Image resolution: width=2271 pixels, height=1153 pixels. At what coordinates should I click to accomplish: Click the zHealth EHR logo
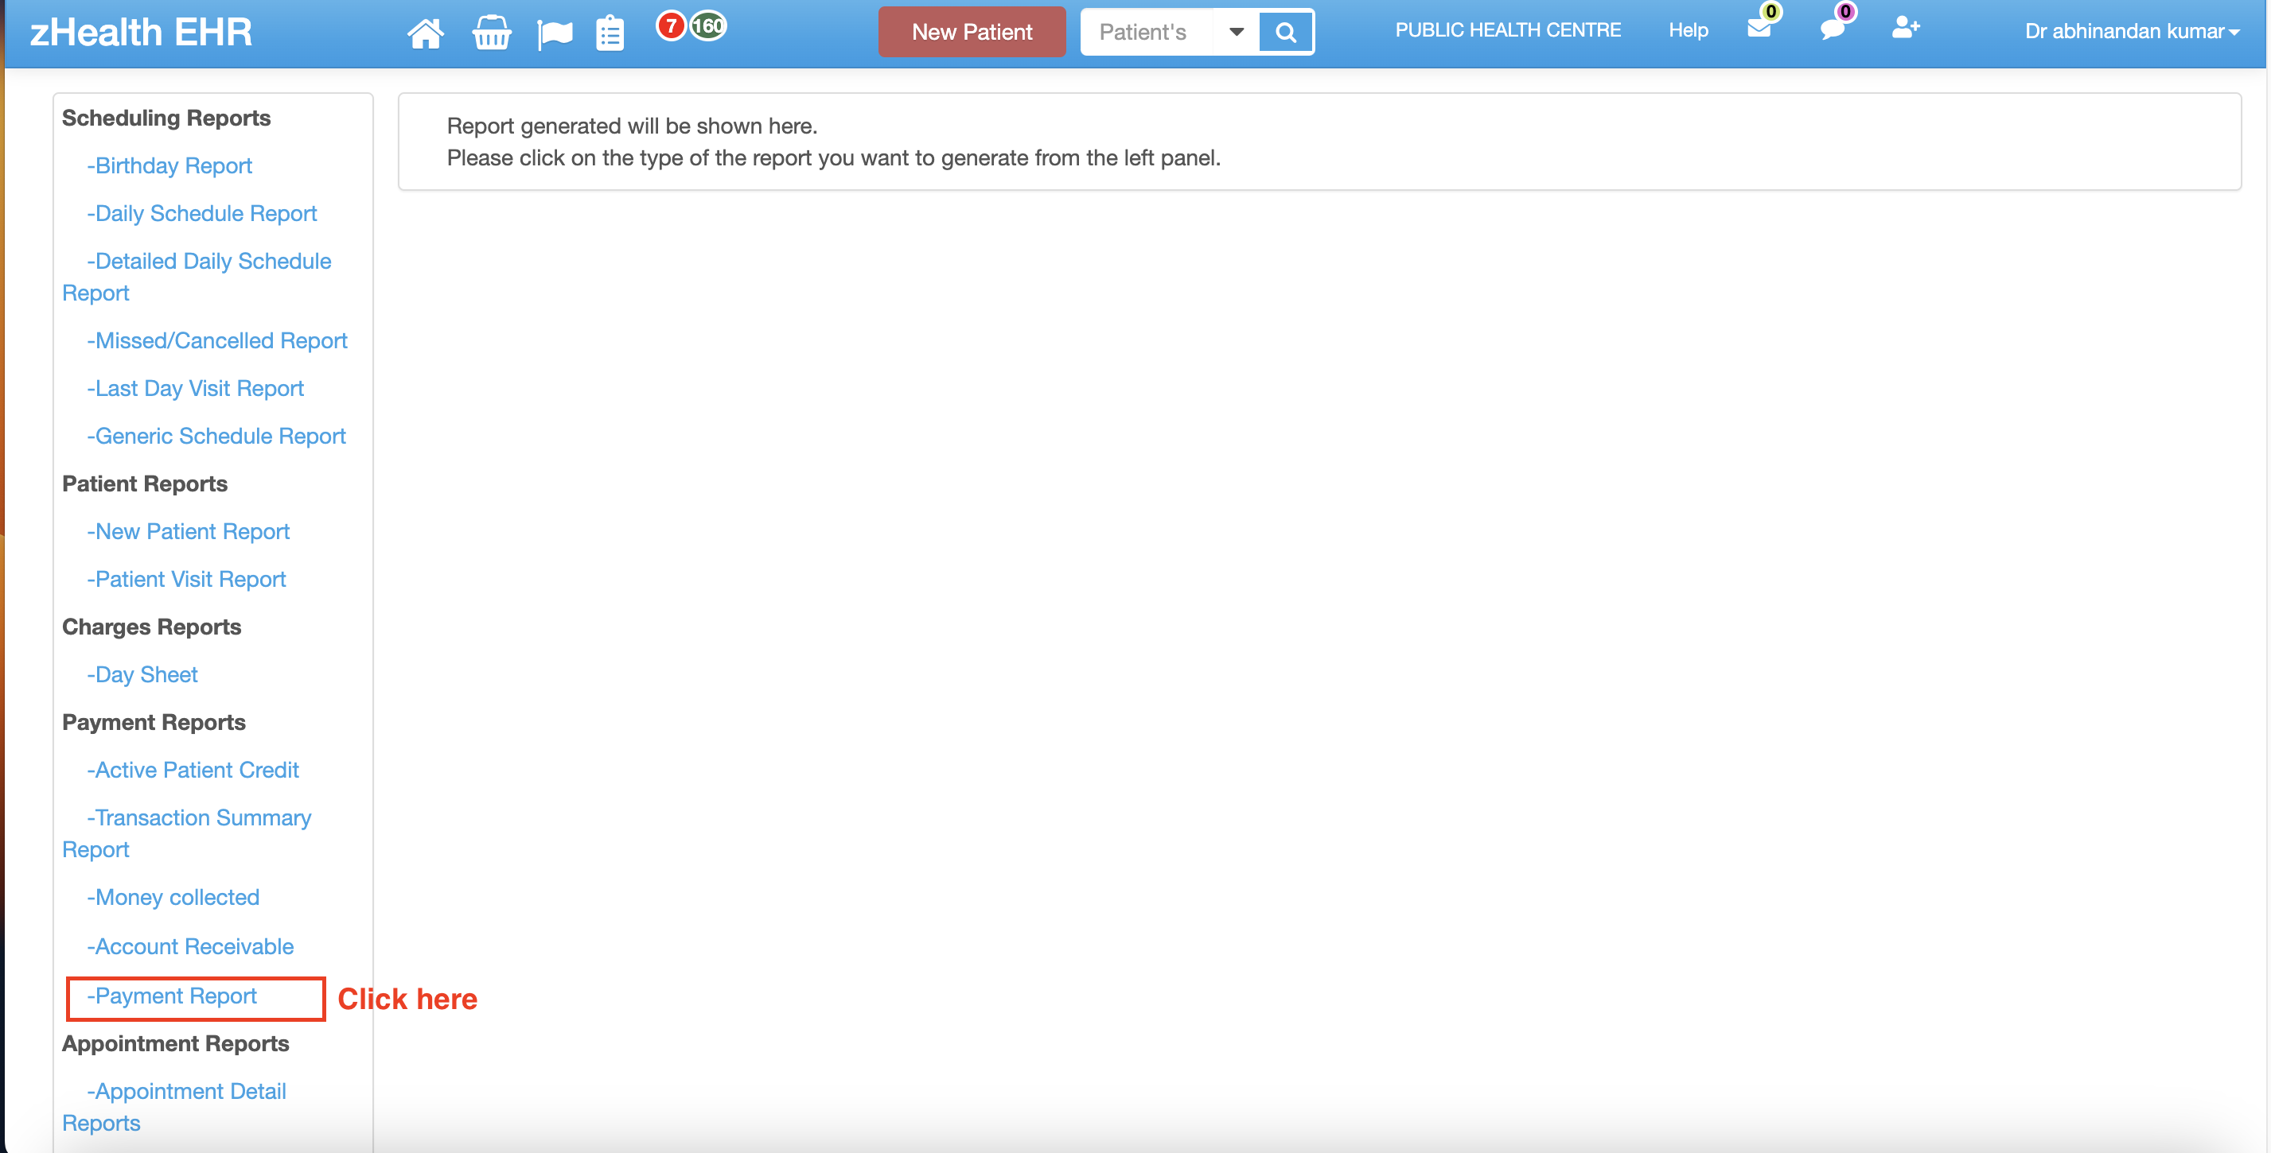click(141, 33)
